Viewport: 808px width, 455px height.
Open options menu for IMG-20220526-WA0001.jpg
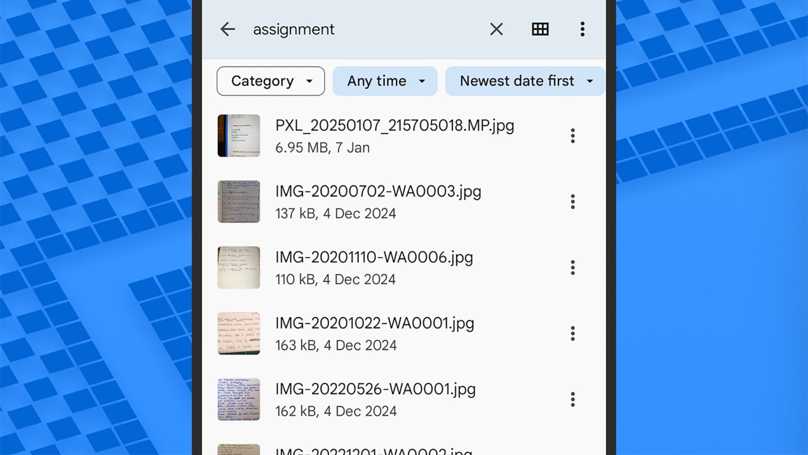(x=572, y=399)
